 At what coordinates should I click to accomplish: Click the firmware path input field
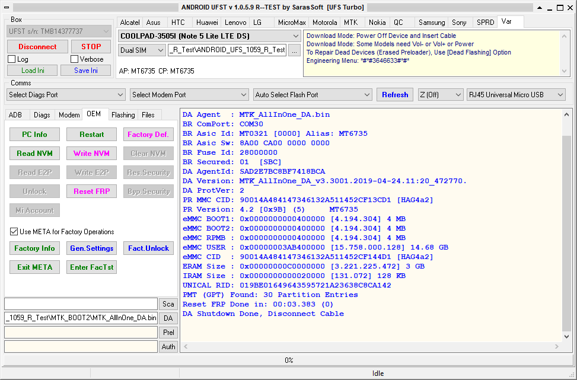tap(227, 50)
